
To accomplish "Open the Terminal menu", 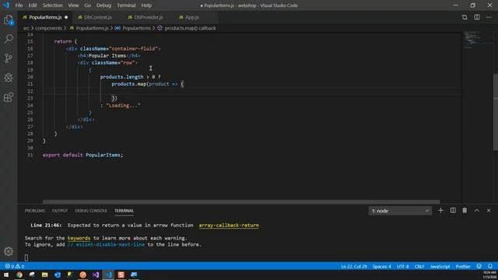I will click(126, 5).
